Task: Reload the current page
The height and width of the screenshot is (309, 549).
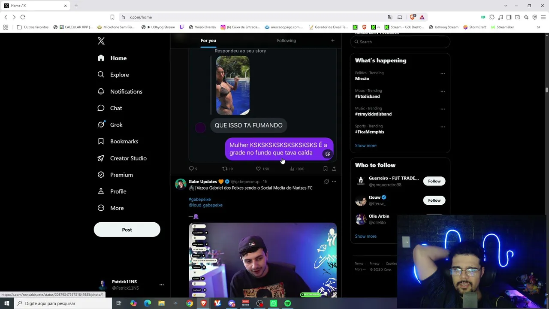Action: 23,17
